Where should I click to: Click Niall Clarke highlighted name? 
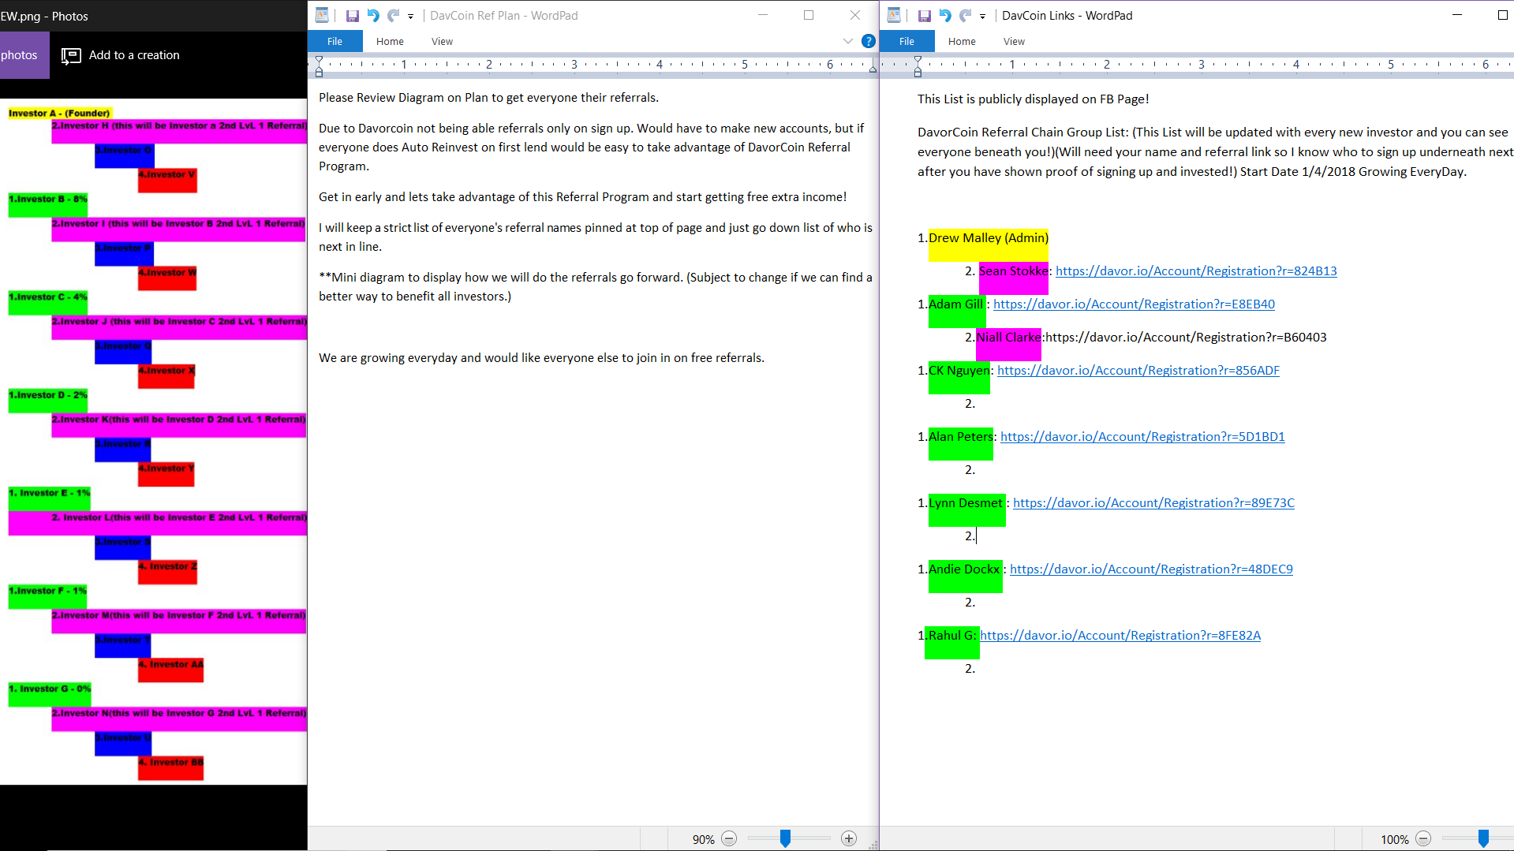[1008, 338]
